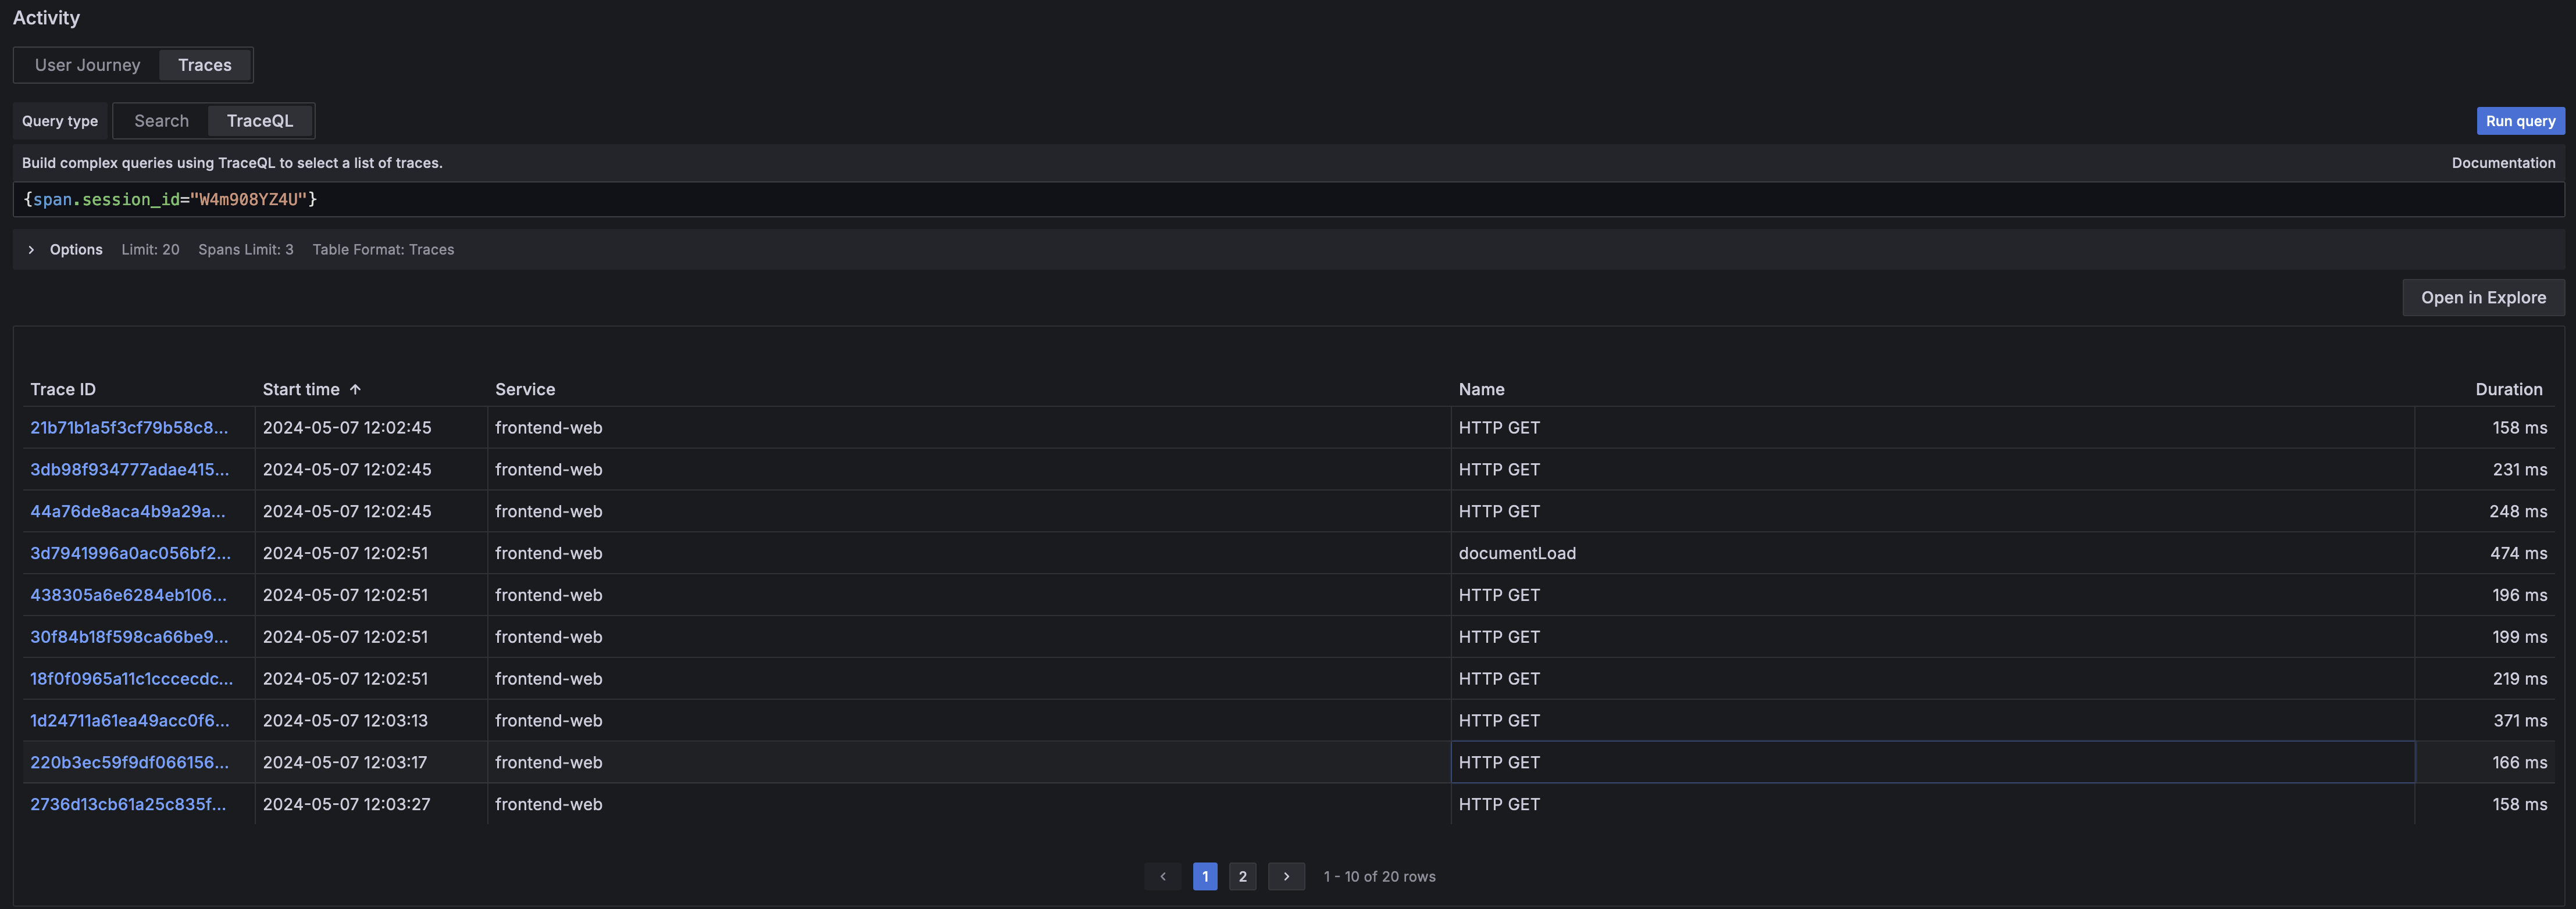Click the previous page arrow
This screenshot has width=2576, height=909.
[1162, 876]
